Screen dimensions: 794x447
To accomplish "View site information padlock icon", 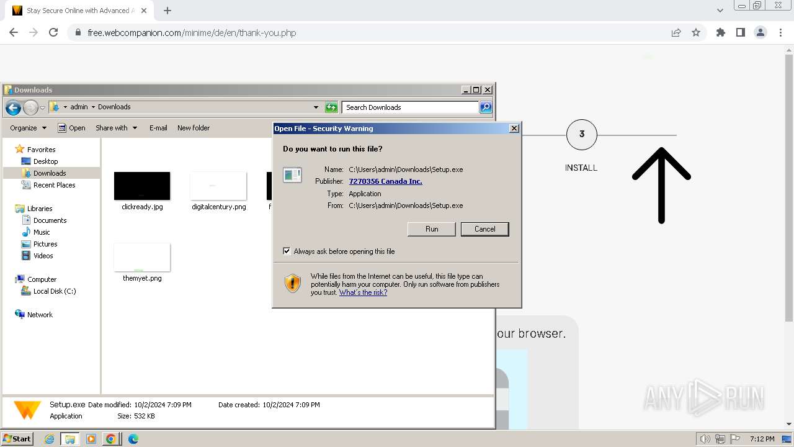I will point(78,33).
